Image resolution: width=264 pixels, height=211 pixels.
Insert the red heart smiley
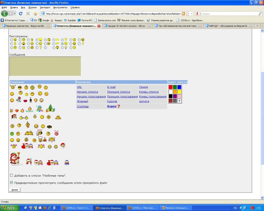tap(17, 110)
